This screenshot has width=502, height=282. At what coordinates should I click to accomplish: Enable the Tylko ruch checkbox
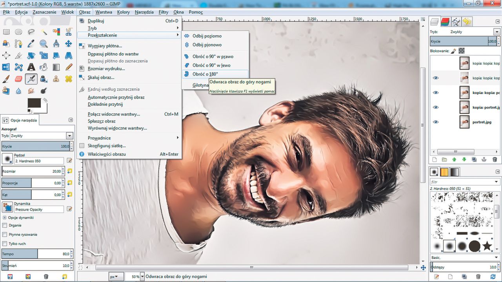click(x=5, y=243)
